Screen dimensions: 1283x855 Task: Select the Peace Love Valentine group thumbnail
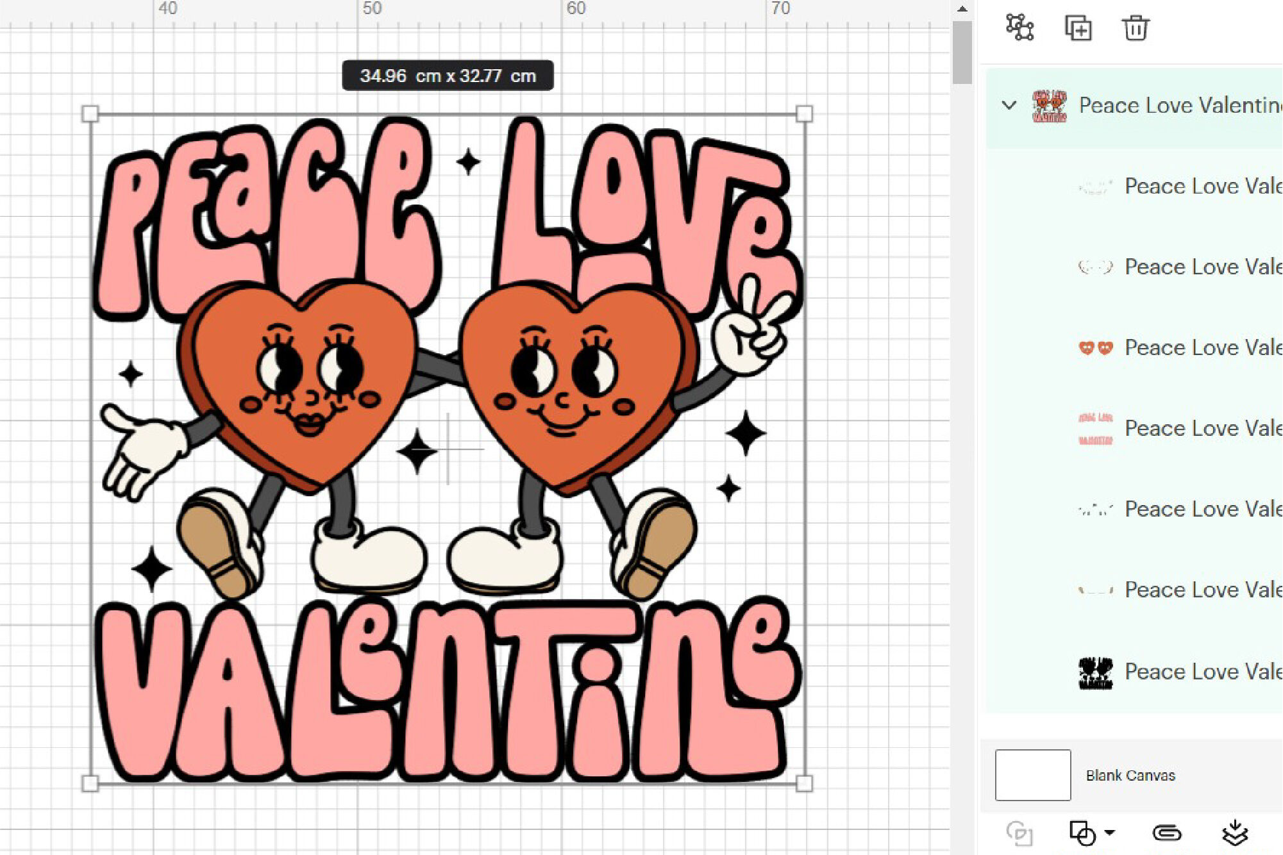[x=1049, y=106]
